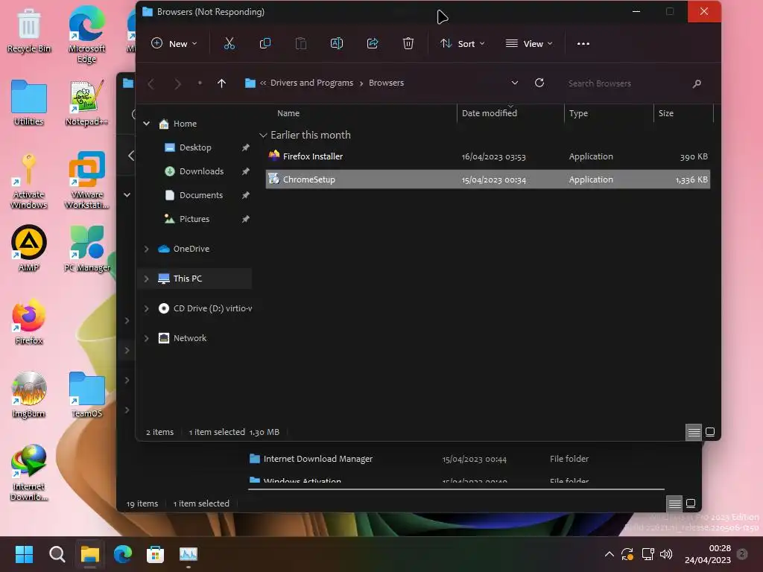
Task: Click the Paste clipboard icon
Action: coord(301,44)
